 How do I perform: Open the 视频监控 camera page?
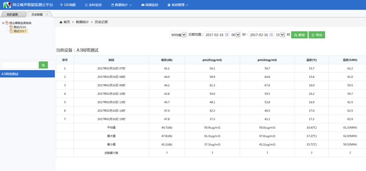150,5
